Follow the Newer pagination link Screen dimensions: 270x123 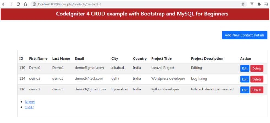pyautogui.click(x=30, y=102)
